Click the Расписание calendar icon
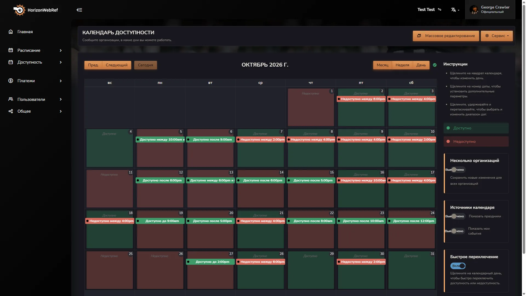Viewport: 526px width, 296px height. coord(11,50)
